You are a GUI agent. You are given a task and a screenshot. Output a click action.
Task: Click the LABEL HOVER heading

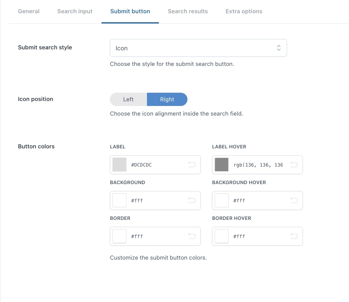coord(229,147)
